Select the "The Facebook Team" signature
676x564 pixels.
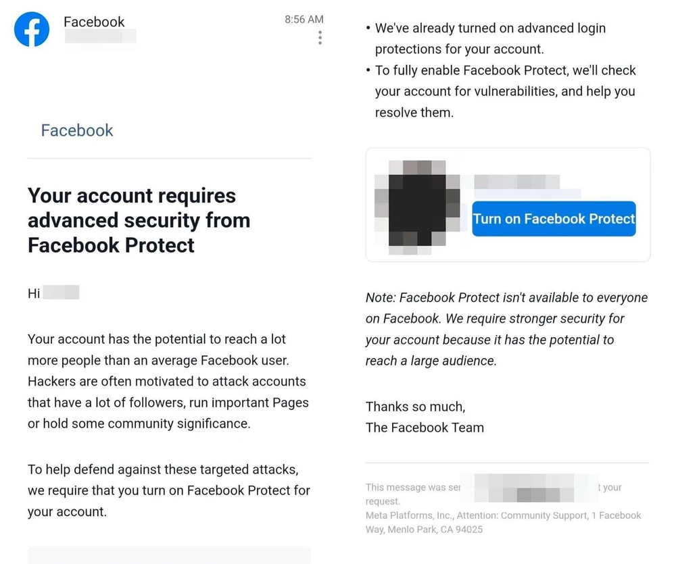425,428
